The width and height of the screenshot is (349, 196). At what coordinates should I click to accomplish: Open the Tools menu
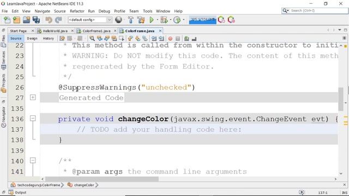pyautogui.click(x=148, y=11)
